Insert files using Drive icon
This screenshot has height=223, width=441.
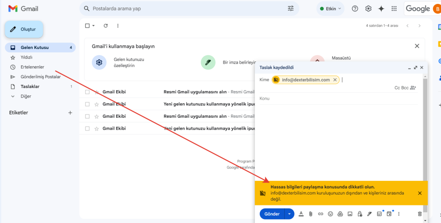[x=340, y=214]
